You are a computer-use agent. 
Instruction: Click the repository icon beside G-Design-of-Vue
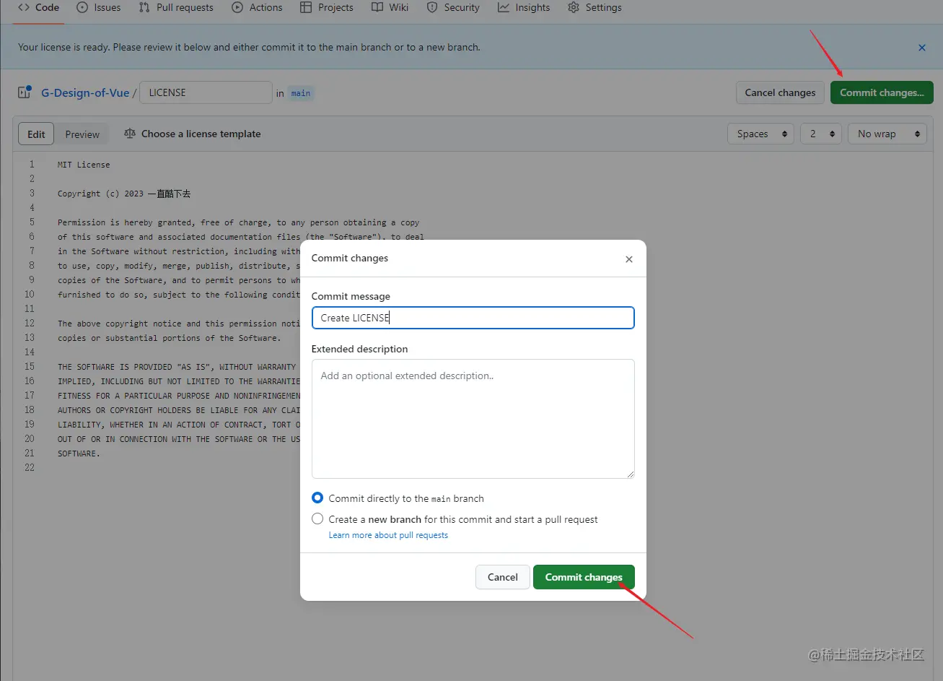25,92
